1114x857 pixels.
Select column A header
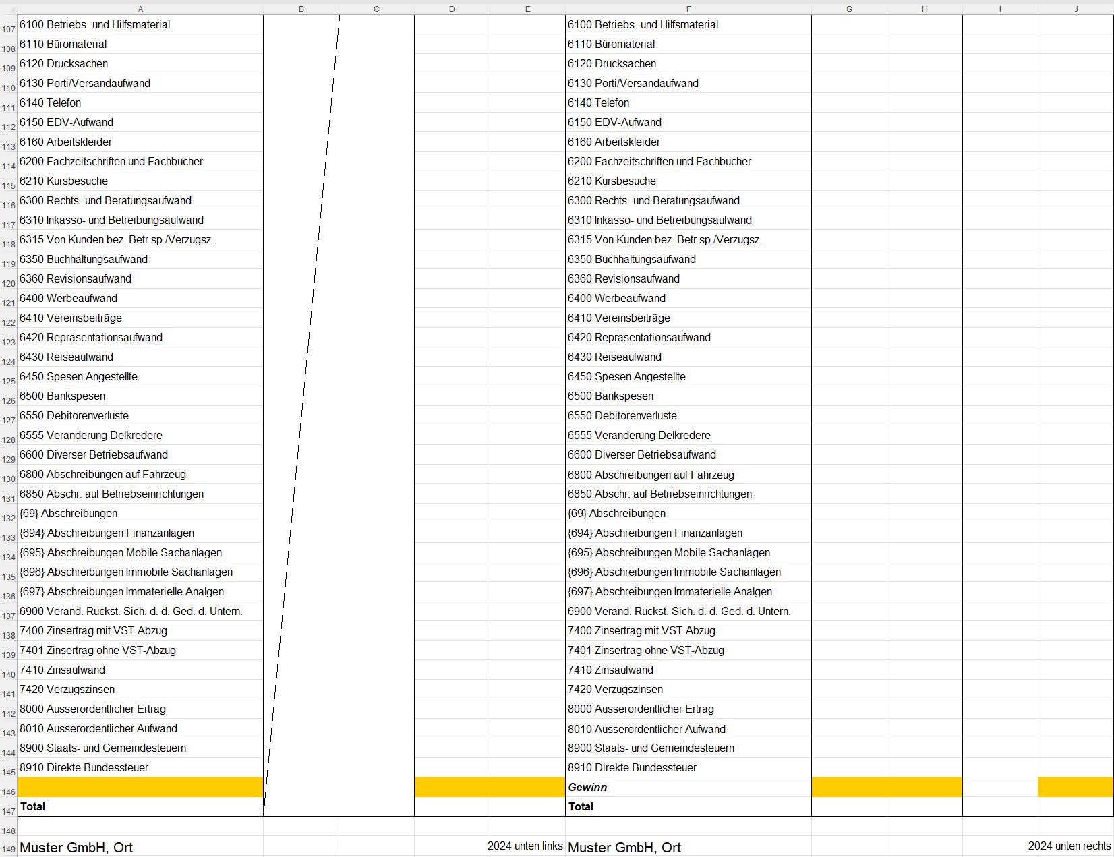[x=140, y=9]
